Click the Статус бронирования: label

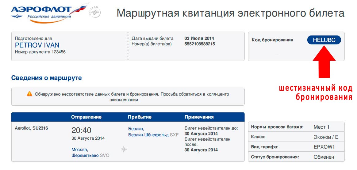coord(275,157)
